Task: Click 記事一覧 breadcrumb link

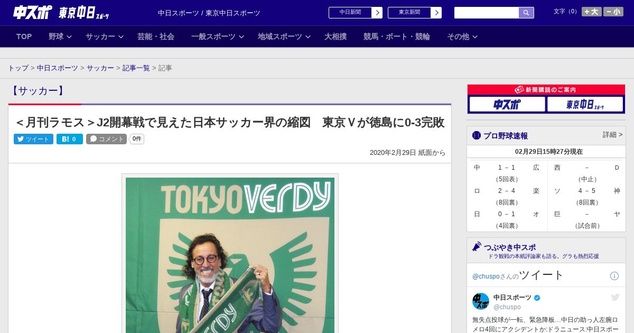Action: tap(136, 68)
